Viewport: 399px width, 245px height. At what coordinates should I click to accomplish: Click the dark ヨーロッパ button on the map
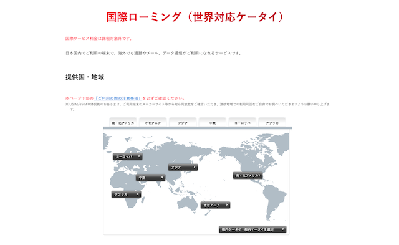pos(127,156)
